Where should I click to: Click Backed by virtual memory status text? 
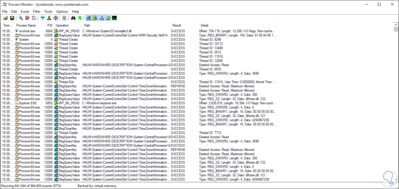coord(97,186)
